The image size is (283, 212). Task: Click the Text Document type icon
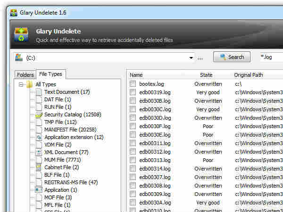coord(39,92)
